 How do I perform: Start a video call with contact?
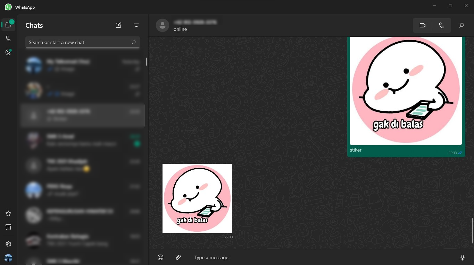click(x=423, y=25)
